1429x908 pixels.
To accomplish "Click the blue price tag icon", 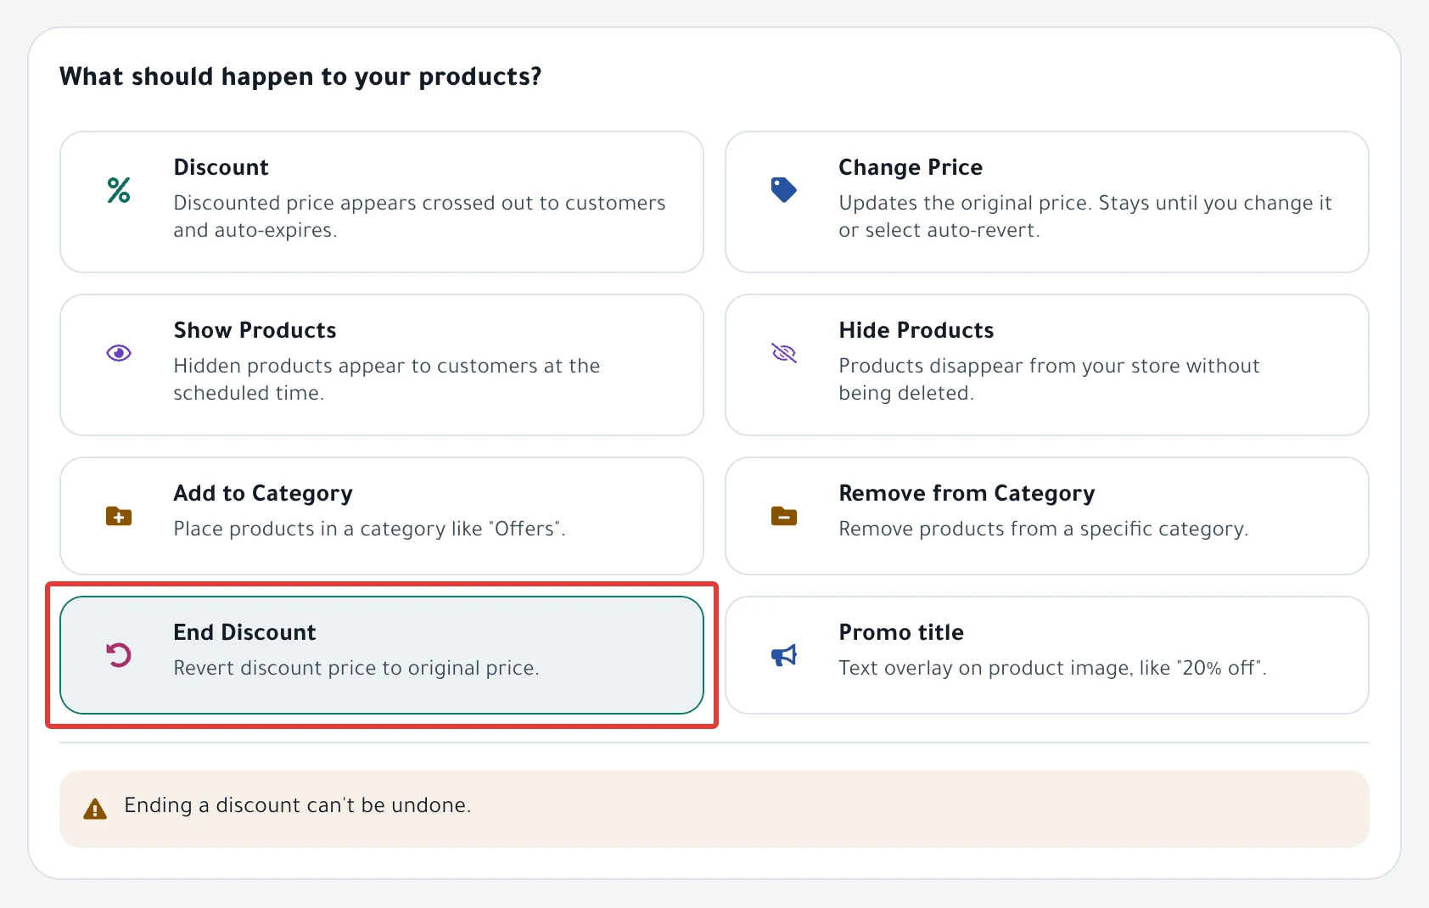I will 783,190.
